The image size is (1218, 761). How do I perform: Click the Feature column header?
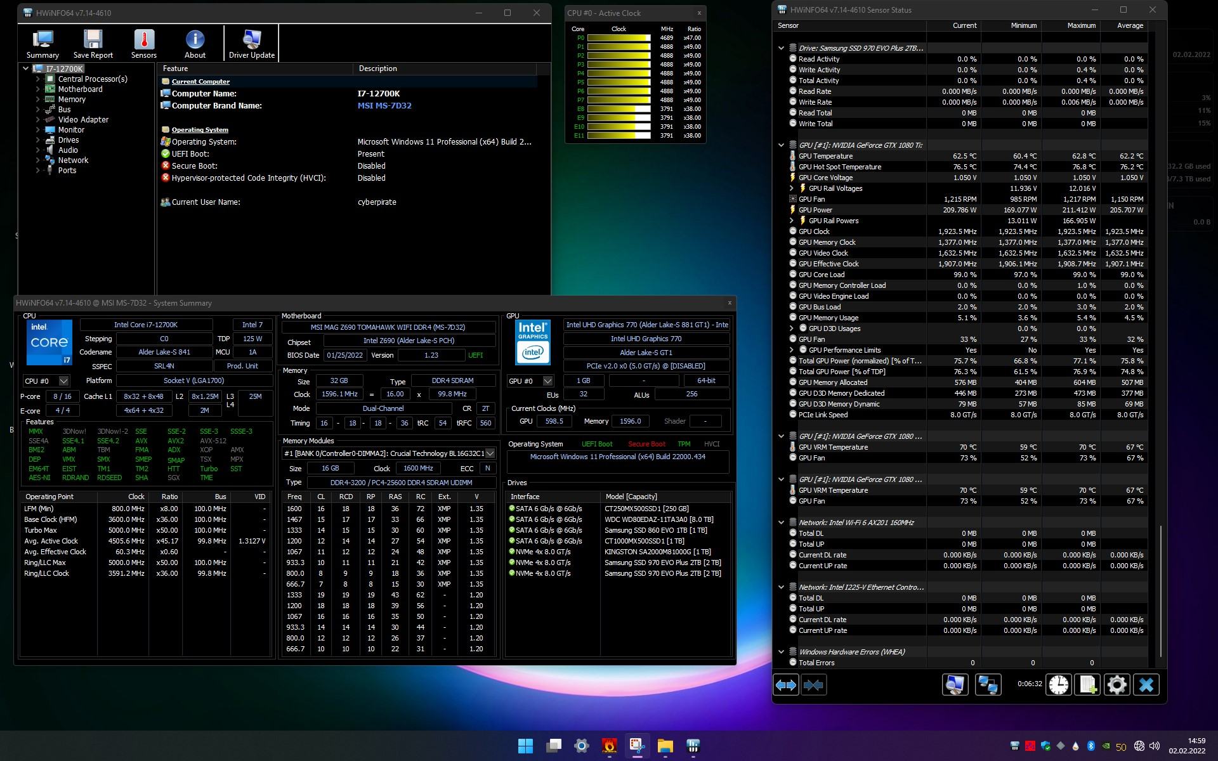[x=255, y=68]
